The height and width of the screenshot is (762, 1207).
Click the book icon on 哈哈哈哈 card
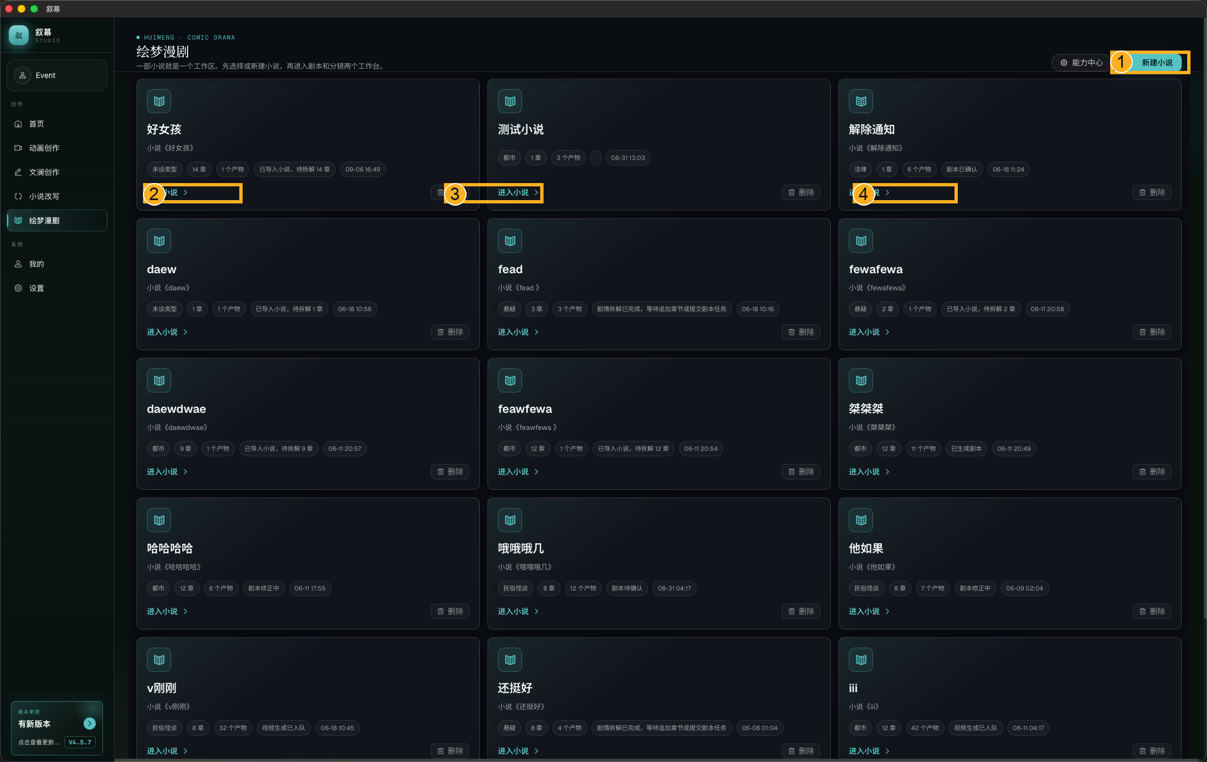159,520
